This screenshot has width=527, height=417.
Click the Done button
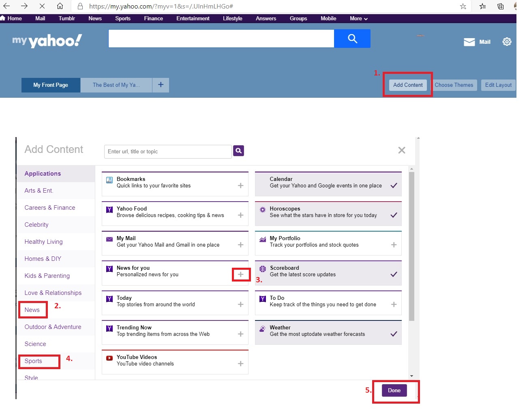(394, 390)
